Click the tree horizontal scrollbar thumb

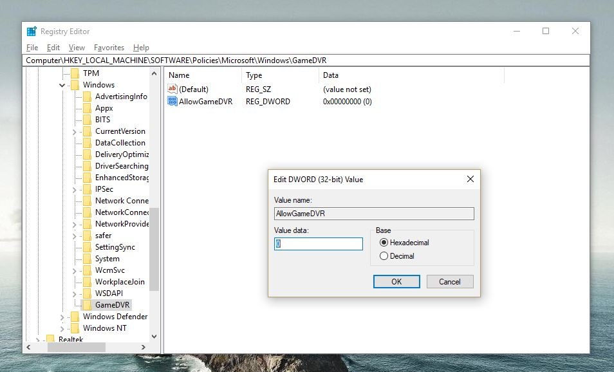pyautogui.click(x=77, y=347)
